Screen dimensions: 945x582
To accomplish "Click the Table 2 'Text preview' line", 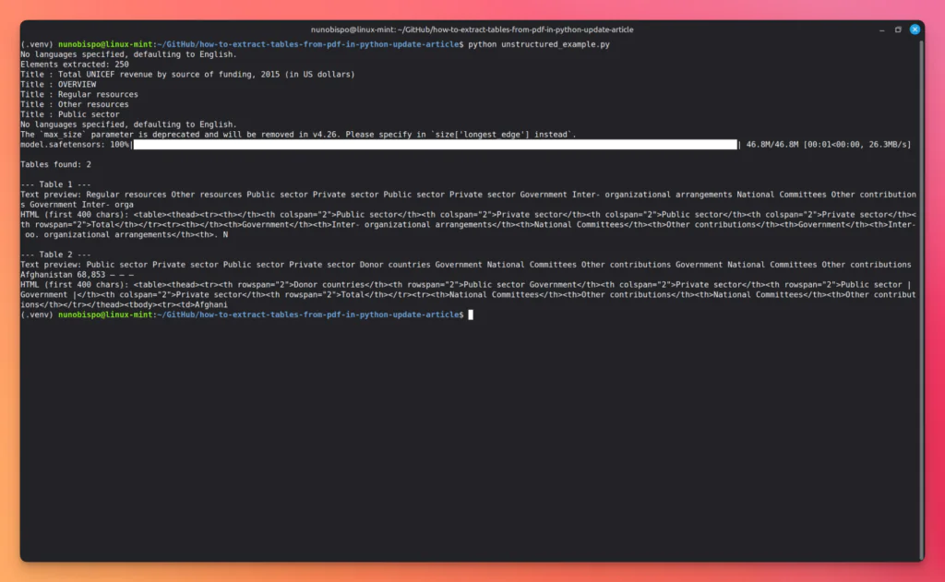I will 466,265.
